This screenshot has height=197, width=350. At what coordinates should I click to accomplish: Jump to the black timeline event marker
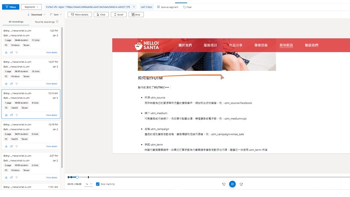(x=88, y=177)
